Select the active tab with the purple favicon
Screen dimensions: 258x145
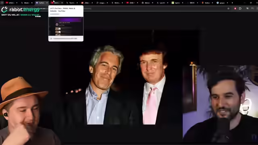(x=42, y=3)
